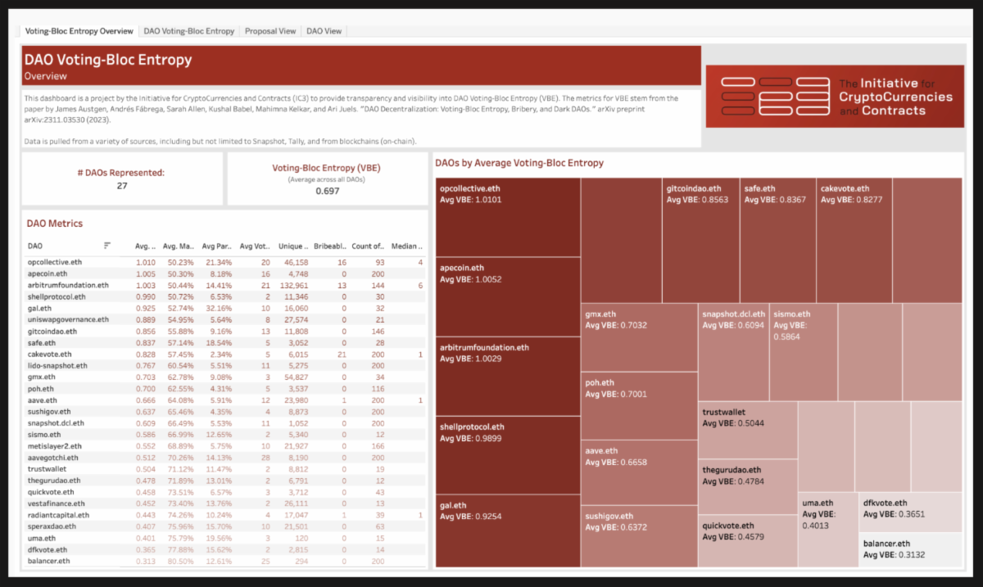Click the 80.50% value in balancer row
This screenshot has height=587, width=983.
[180, 561]
